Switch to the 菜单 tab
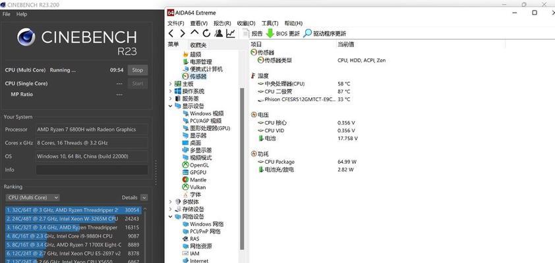Viewport: 555px width, 263px height. click(173, 45)
